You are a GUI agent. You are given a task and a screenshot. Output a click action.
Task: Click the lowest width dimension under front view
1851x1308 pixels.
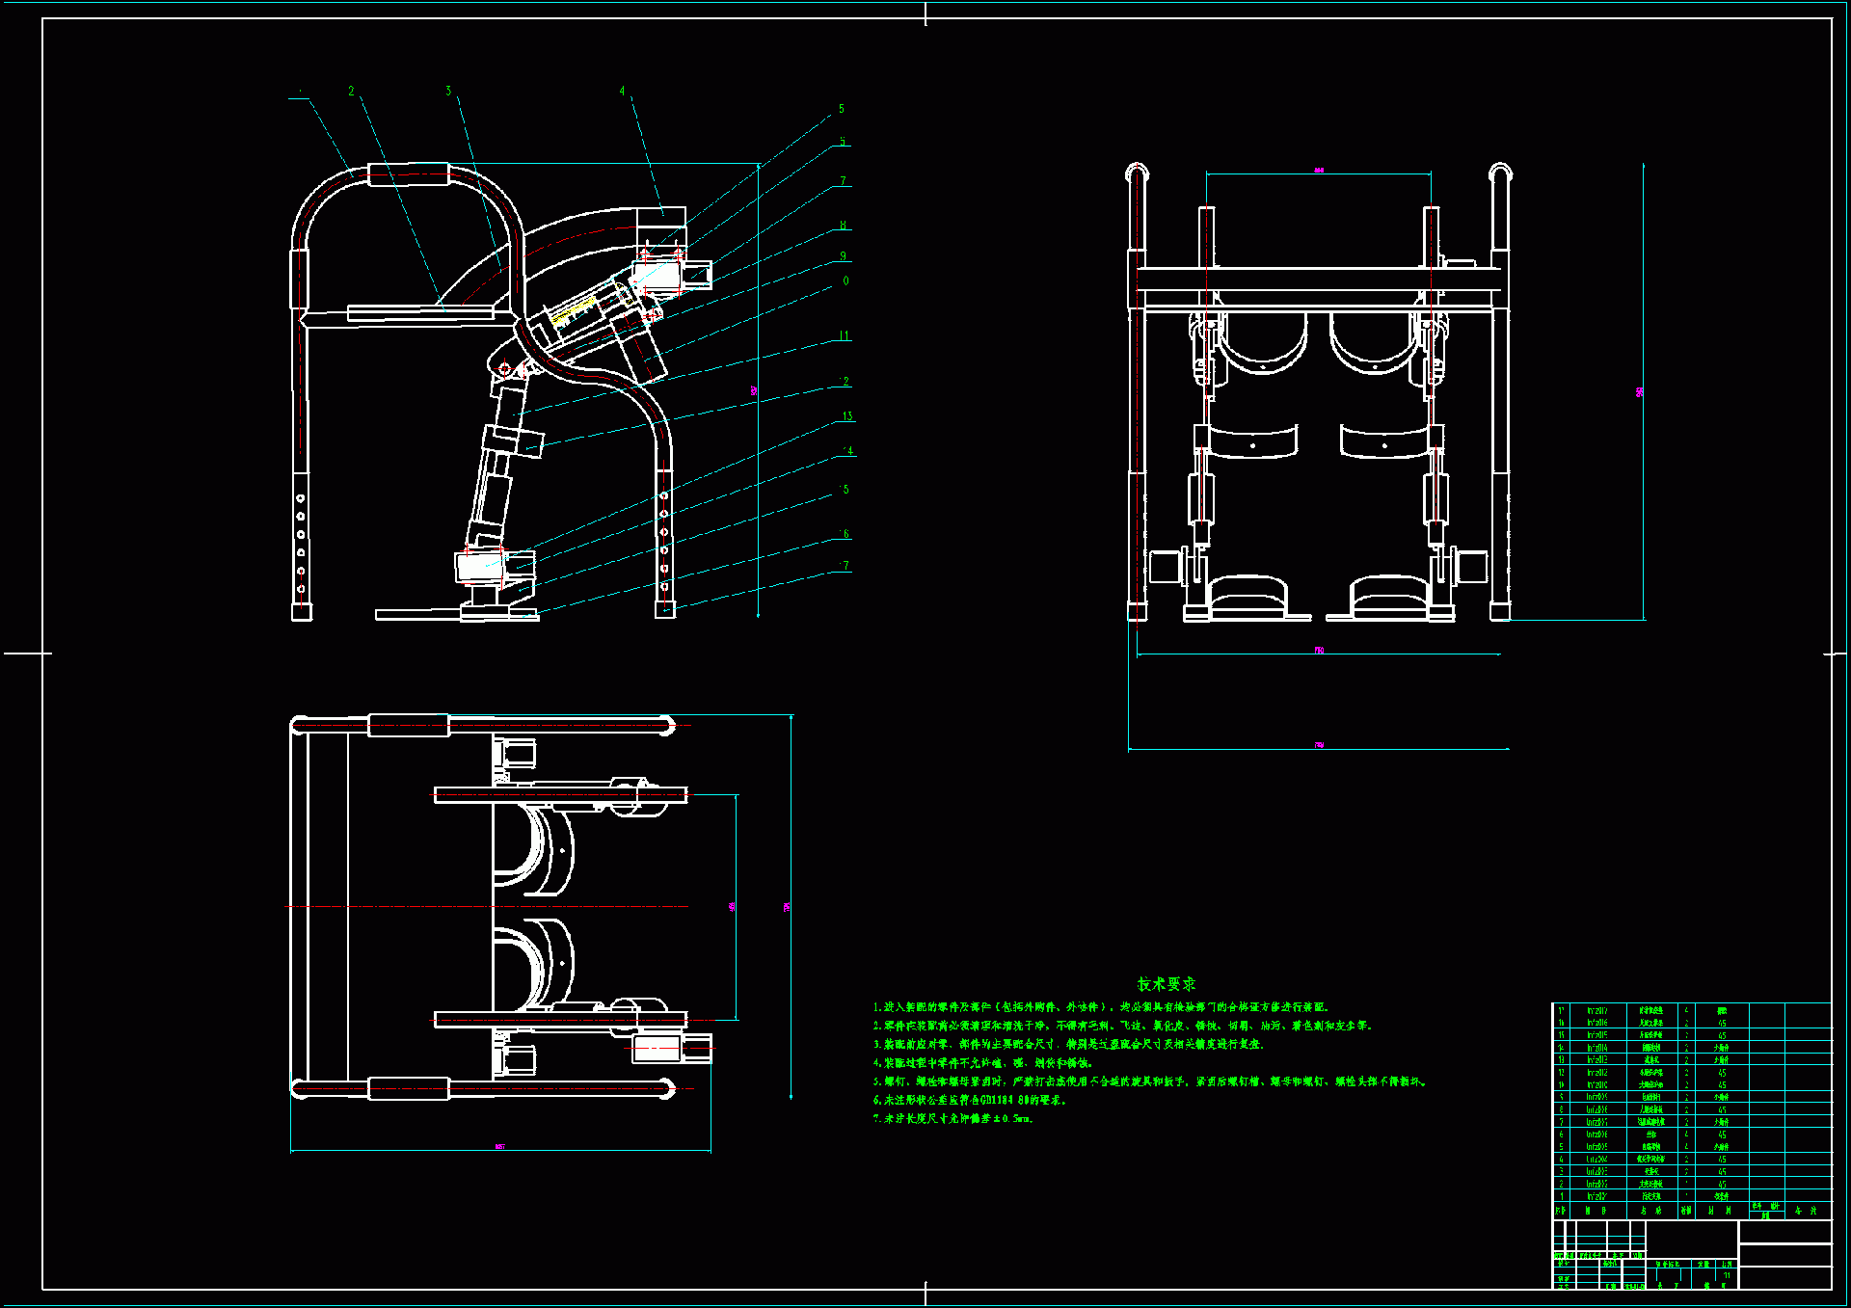coord(1319,745)
